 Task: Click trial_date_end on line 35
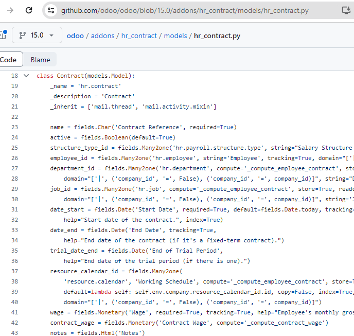tap(74, 251)
